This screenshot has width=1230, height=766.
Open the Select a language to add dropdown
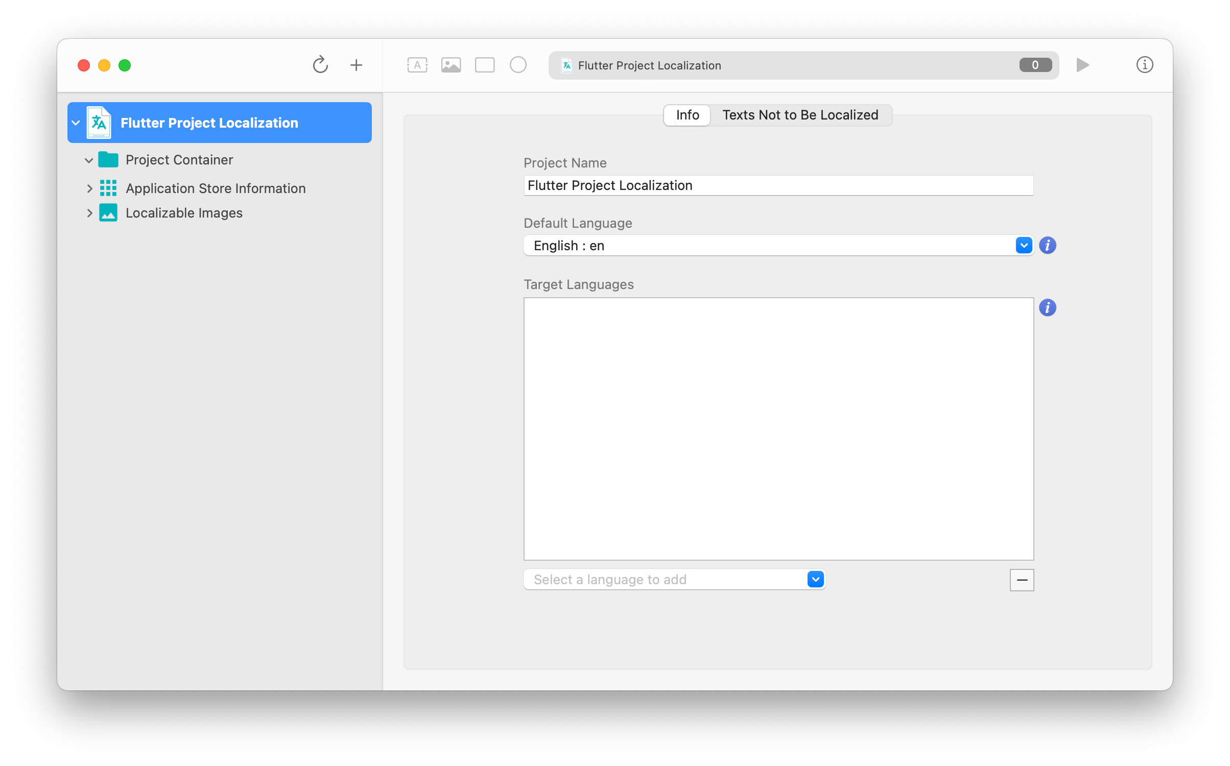click(816, 580)
